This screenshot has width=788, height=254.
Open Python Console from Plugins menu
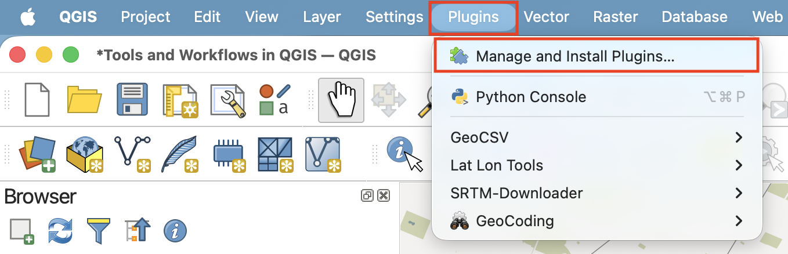pyautogui.click(x=597, y=97)
